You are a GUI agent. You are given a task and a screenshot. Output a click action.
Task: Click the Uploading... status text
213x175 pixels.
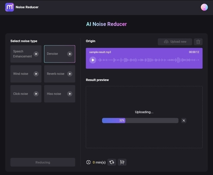tap(144, 112)
